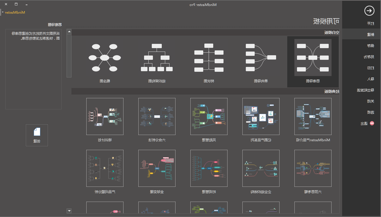This screenshot has width=381, height=217.
Task: Select the 单向导图 blank template icon
Action: point(261,58)
